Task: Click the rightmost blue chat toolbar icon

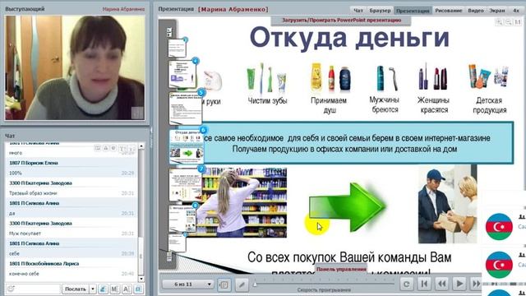Action: (138, 289)
